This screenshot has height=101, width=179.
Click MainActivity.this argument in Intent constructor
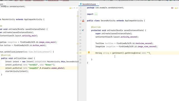56,62
